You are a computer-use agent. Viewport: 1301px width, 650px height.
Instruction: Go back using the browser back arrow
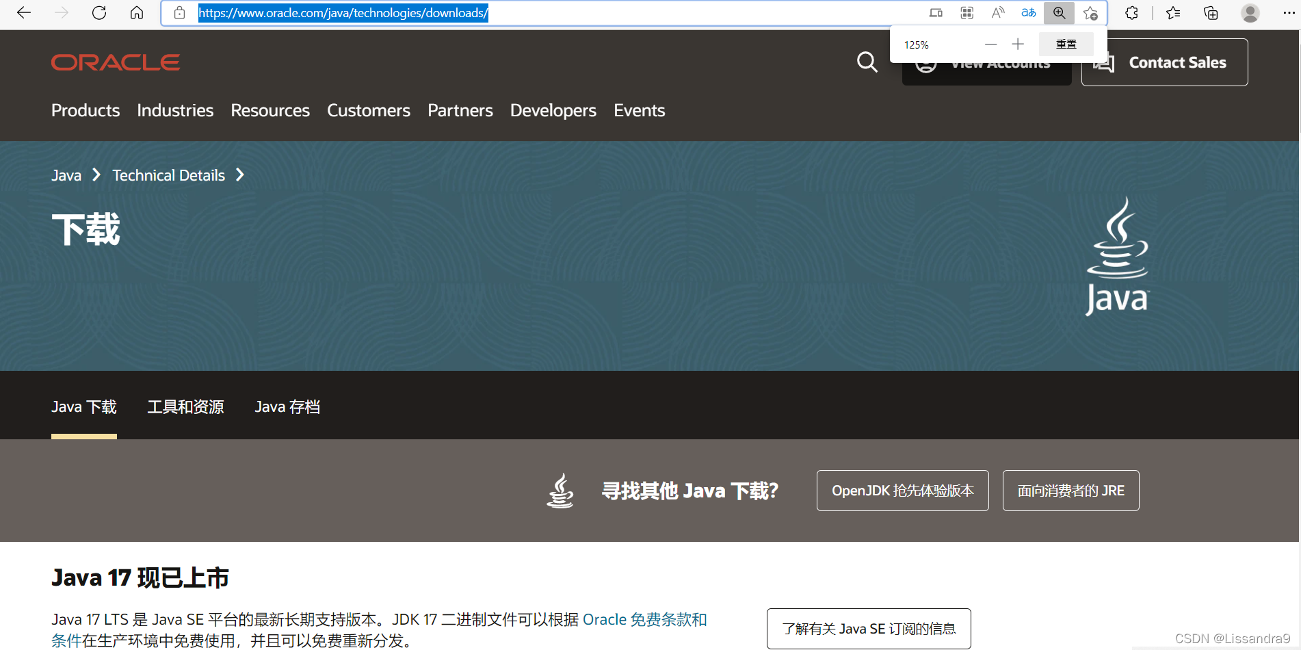pos(24,13)
